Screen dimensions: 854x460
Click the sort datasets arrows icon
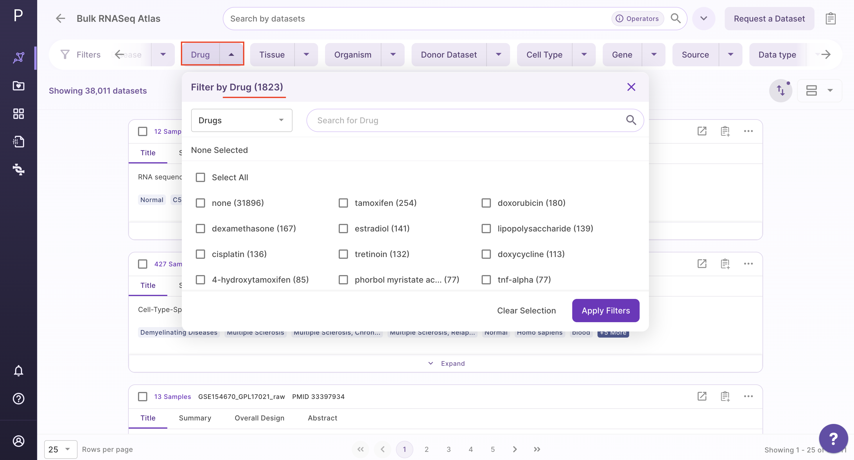coord(781,91)
